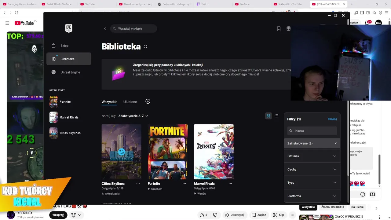
Task: Open the Alfabetycznie A–Z sort dropdown
Action: [133, 116]
